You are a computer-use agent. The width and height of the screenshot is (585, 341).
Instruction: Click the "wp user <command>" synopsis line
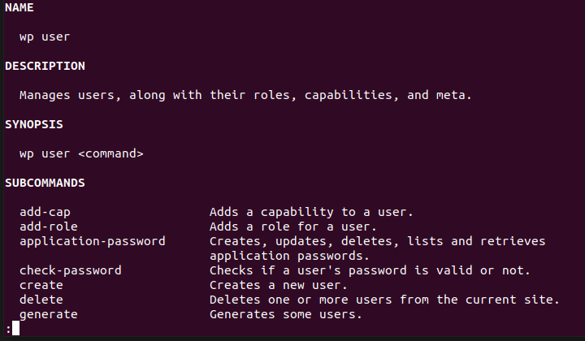[81, 153]
